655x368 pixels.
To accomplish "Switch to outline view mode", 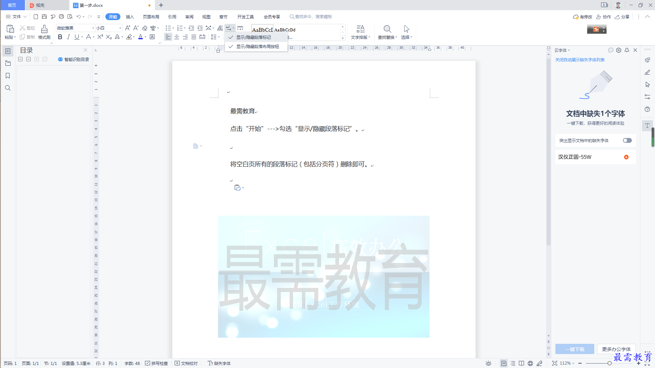I will click(513, 363).
